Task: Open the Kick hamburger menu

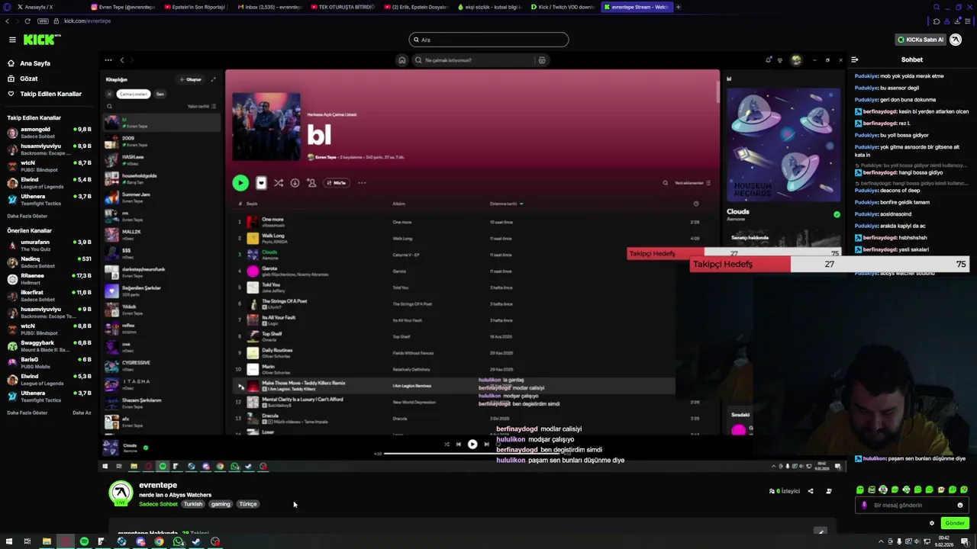Action: (x=12, y=40)
